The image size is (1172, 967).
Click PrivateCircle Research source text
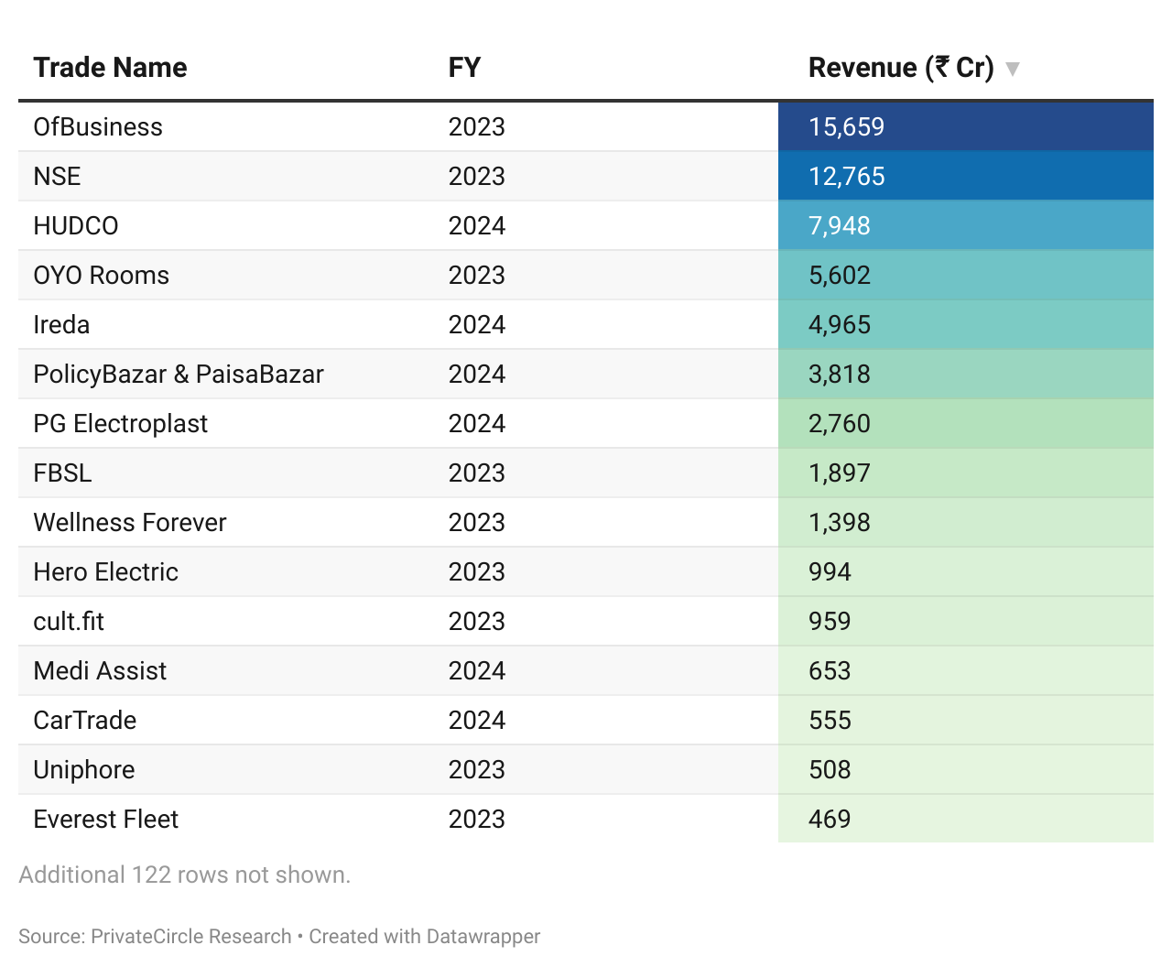click(x=191, y=937)
